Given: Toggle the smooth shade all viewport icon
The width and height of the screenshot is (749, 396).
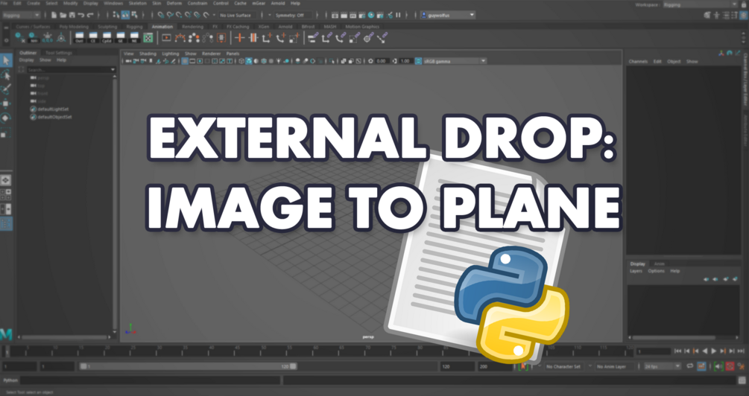Looking at the screenshot, I should 249,61.
